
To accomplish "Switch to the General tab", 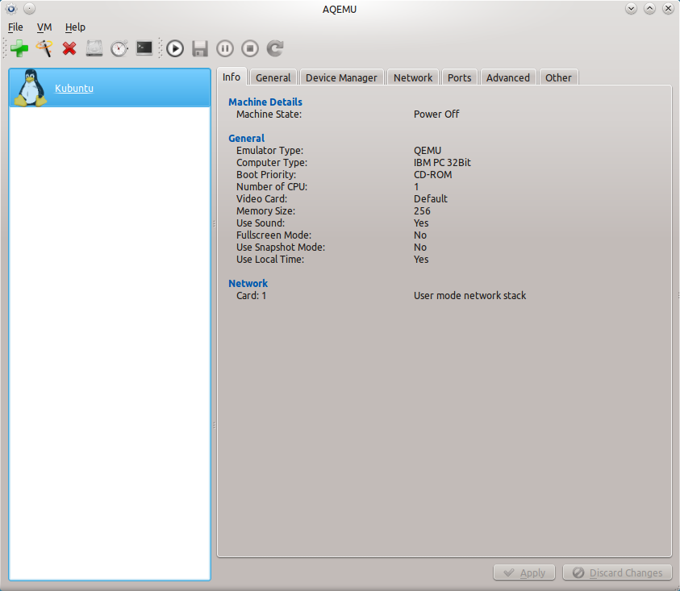I will pos(273,77).
